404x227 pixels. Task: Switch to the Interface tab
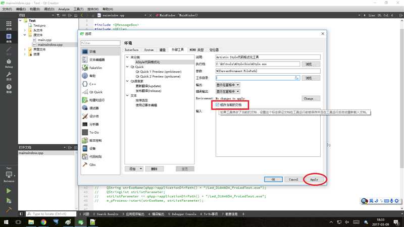(x=132, y=50)
